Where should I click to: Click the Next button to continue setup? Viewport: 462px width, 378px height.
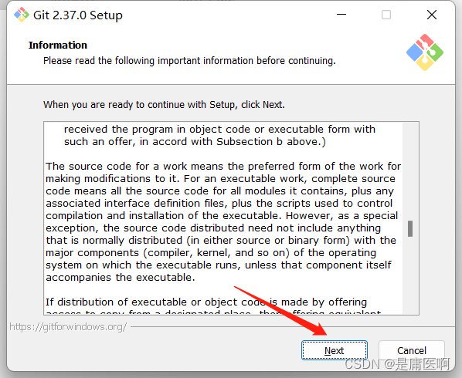334,350
